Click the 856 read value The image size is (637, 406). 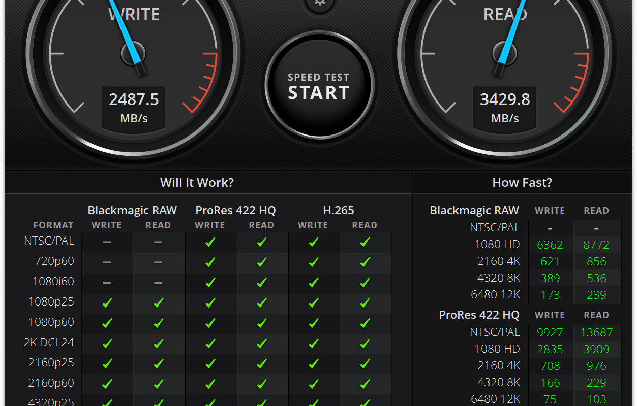click(596, 262)
